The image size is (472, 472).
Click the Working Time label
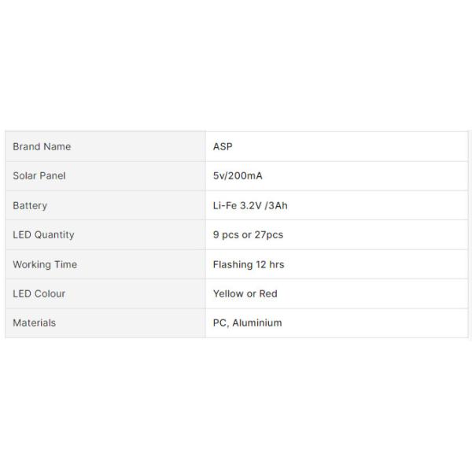click(x=45, y=264)
